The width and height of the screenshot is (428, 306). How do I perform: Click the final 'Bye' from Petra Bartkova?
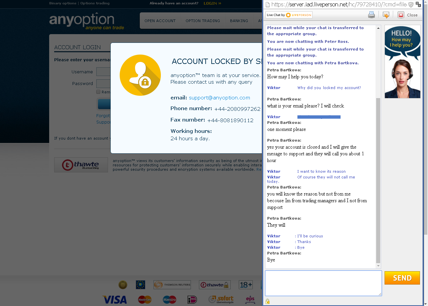point(271,260)
